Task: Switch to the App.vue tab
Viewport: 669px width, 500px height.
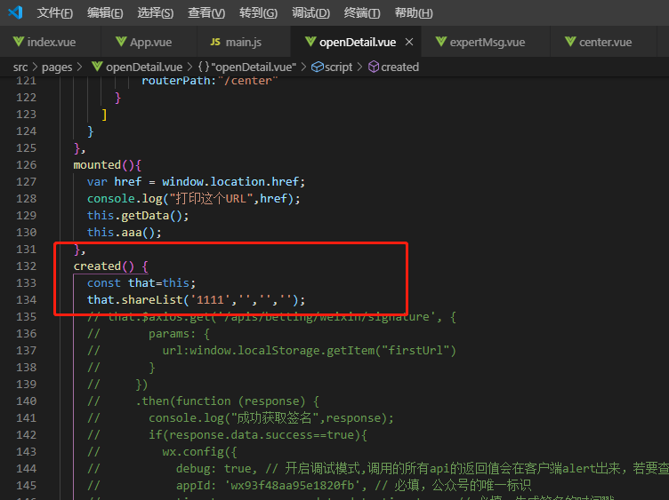Action: pyautogui.click(x=149, y=42)
